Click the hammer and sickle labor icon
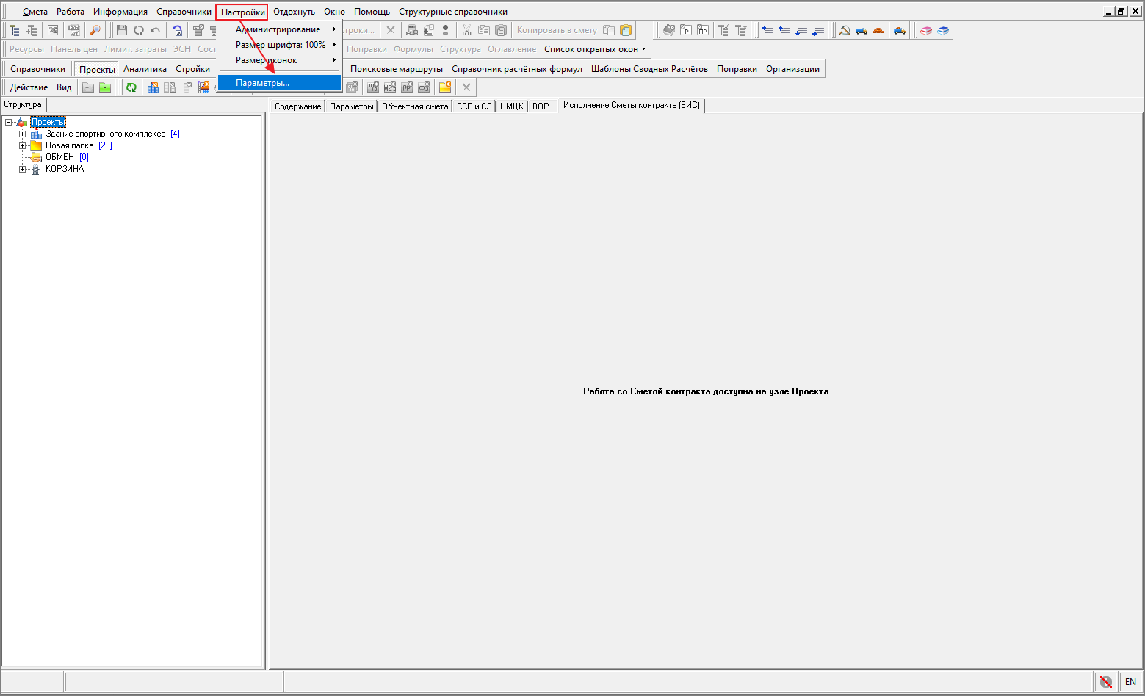 [845, 30]
